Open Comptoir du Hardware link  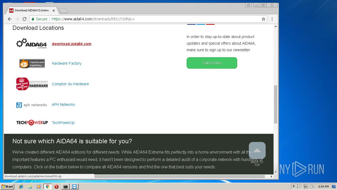coord(70,84)
